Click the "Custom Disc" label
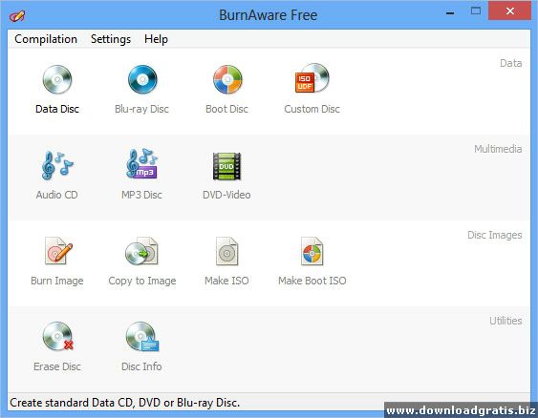This screenshot has height=418, width=538. click(312, 109)
